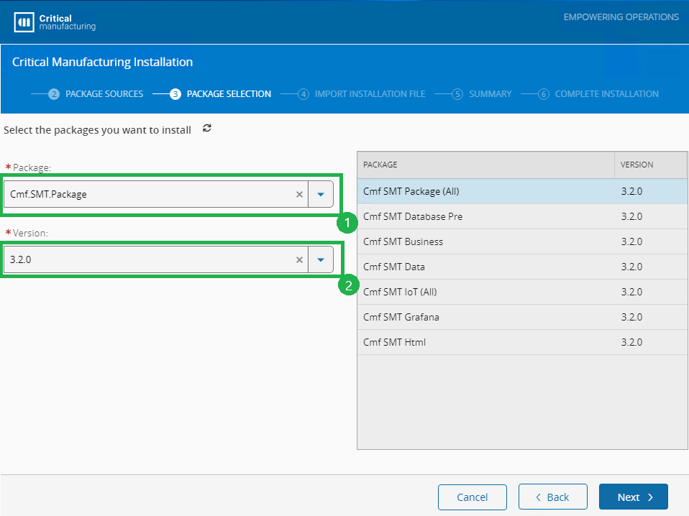Expand the Version dropdown arrow

321,259
